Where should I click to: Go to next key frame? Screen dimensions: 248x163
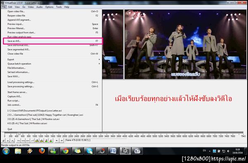(x=41, y=141)
